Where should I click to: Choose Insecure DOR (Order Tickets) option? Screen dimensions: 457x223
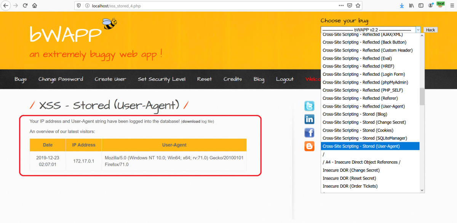pyautogui.click(x=370, y=186)
